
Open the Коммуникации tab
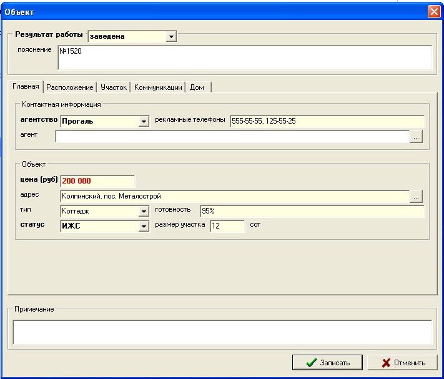pyautogui.click(x=158, y=87)
